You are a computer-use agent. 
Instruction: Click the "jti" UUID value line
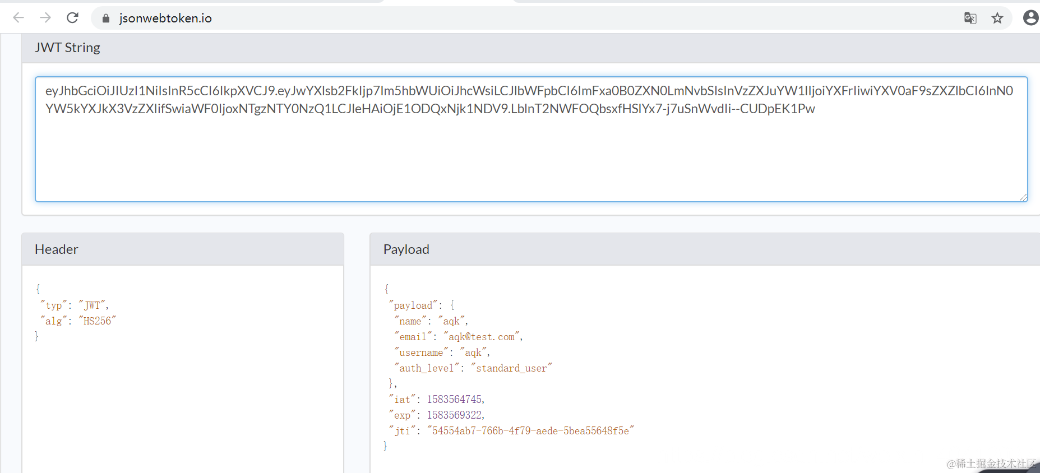point(511,431)
